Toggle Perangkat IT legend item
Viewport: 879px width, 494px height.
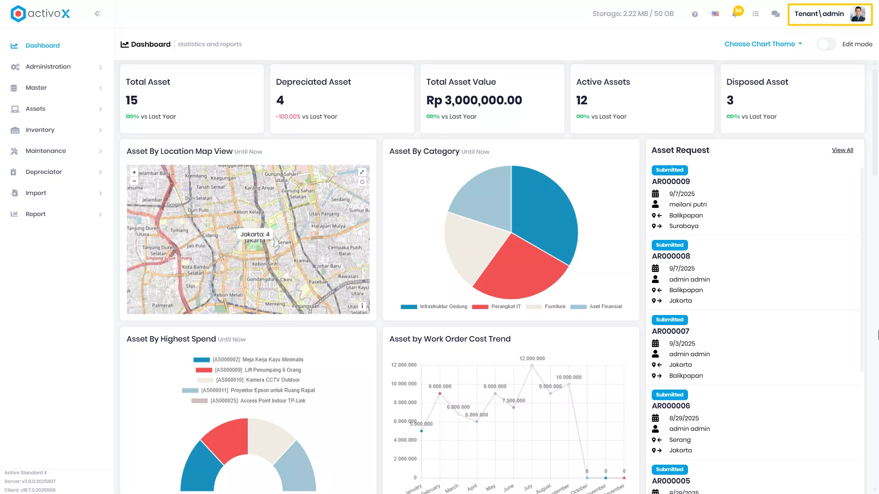(x=497, y=307)
